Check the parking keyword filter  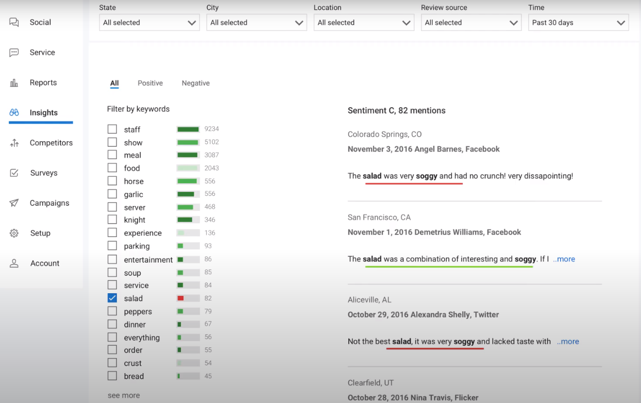pyautogui.click(x=112, y=246)
